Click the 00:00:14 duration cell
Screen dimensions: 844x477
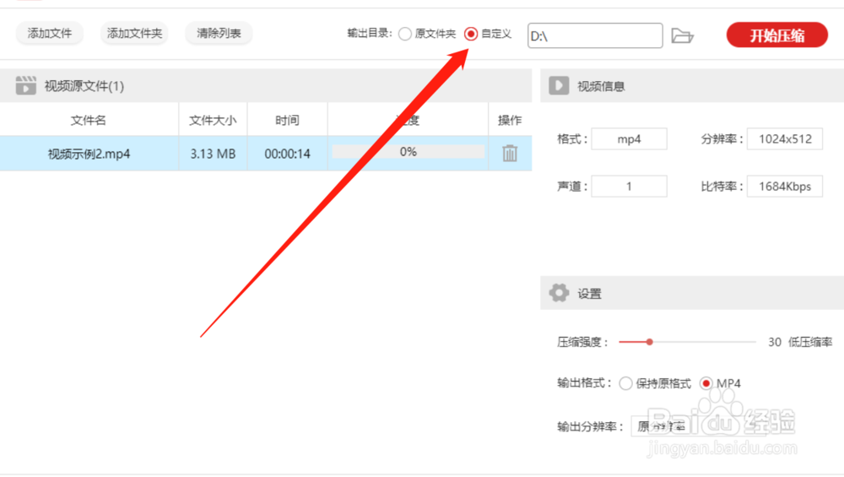point(288,154)
